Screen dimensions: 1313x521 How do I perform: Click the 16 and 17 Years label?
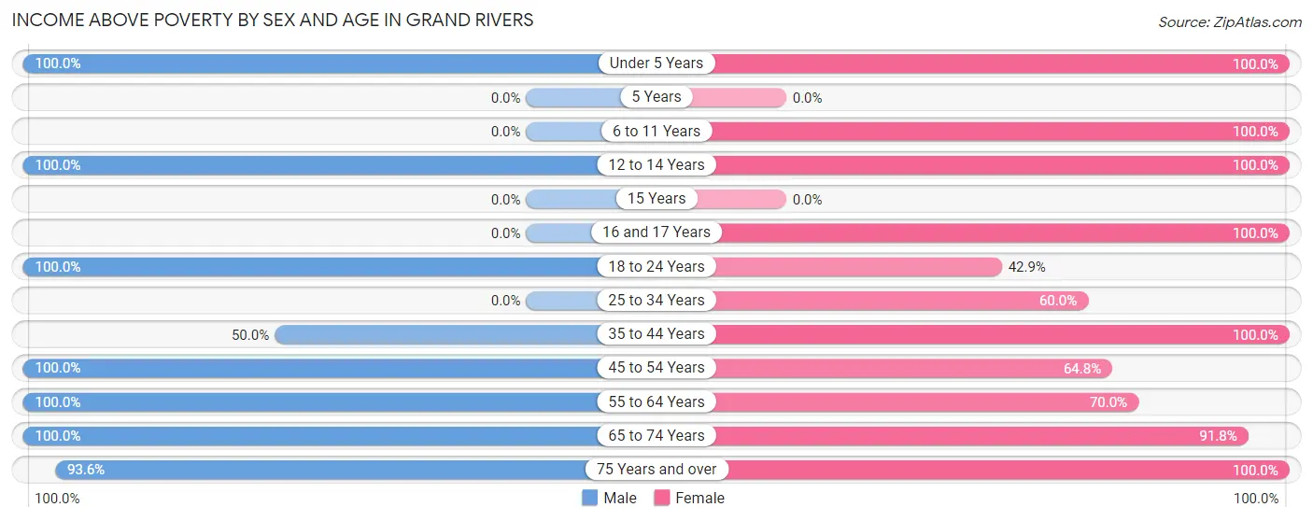(656, 232)
